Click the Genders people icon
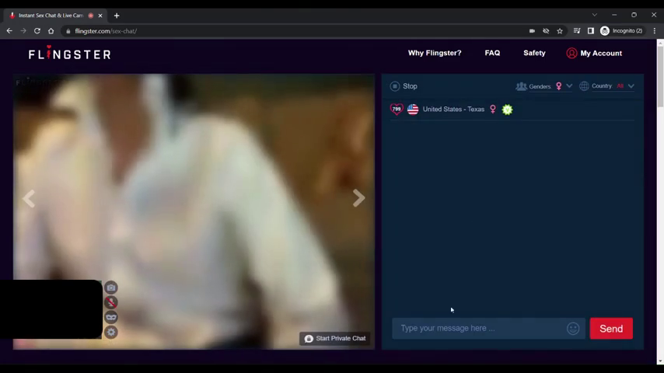This screenshot has width=664, height=373. point(521,86)
